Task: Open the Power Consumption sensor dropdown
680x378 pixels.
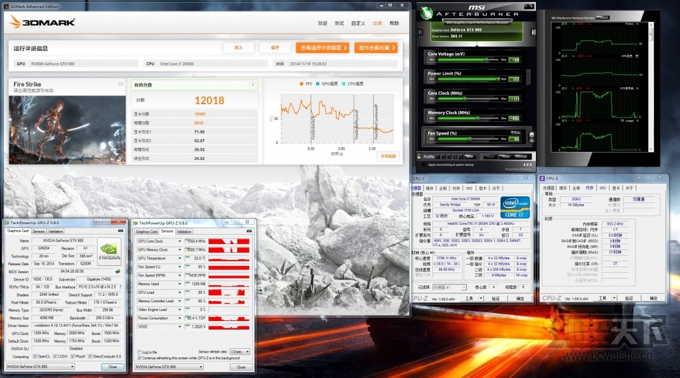Action: pos(179,318)
